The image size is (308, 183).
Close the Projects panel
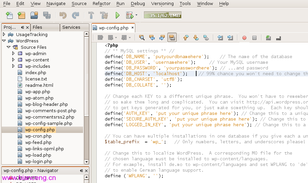27,27
